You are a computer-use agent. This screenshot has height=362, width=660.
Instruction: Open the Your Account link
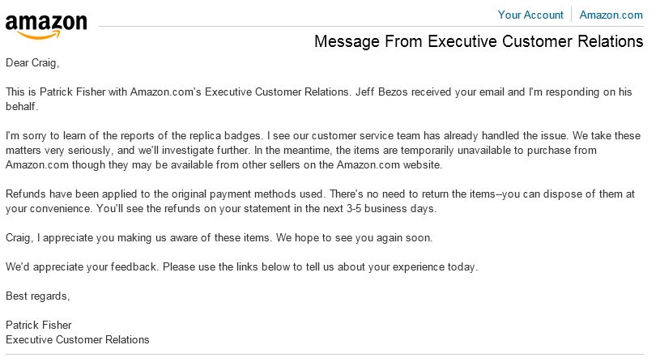[530, 15]
